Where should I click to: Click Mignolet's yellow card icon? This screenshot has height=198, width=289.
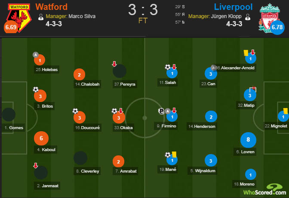[286, 111]
